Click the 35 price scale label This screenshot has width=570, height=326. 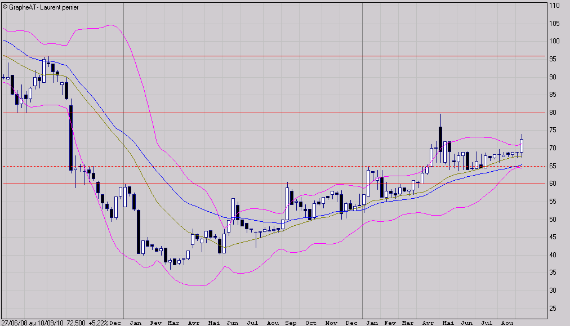pyautogui.click(x=553, y=273)
